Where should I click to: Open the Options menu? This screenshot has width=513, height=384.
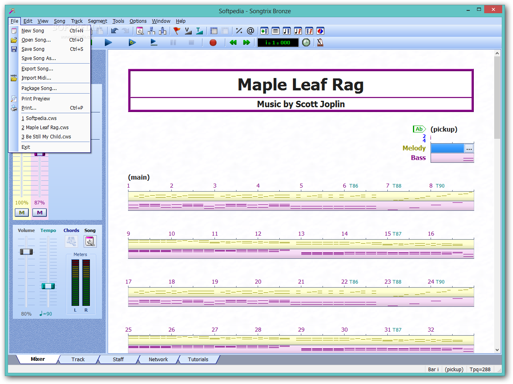coord(138,21)
